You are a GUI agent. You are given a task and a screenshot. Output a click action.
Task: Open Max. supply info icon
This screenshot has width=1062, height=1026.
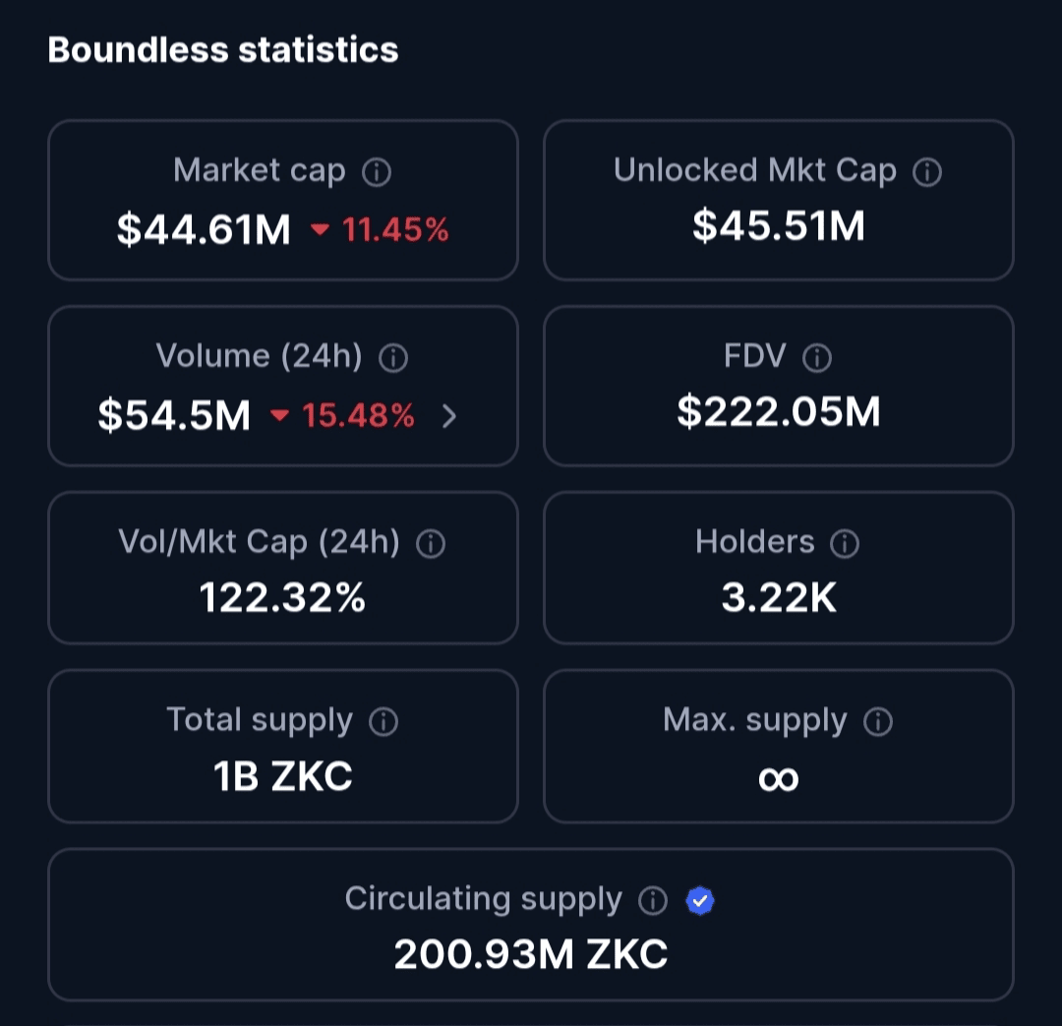[x=878, y=722]
